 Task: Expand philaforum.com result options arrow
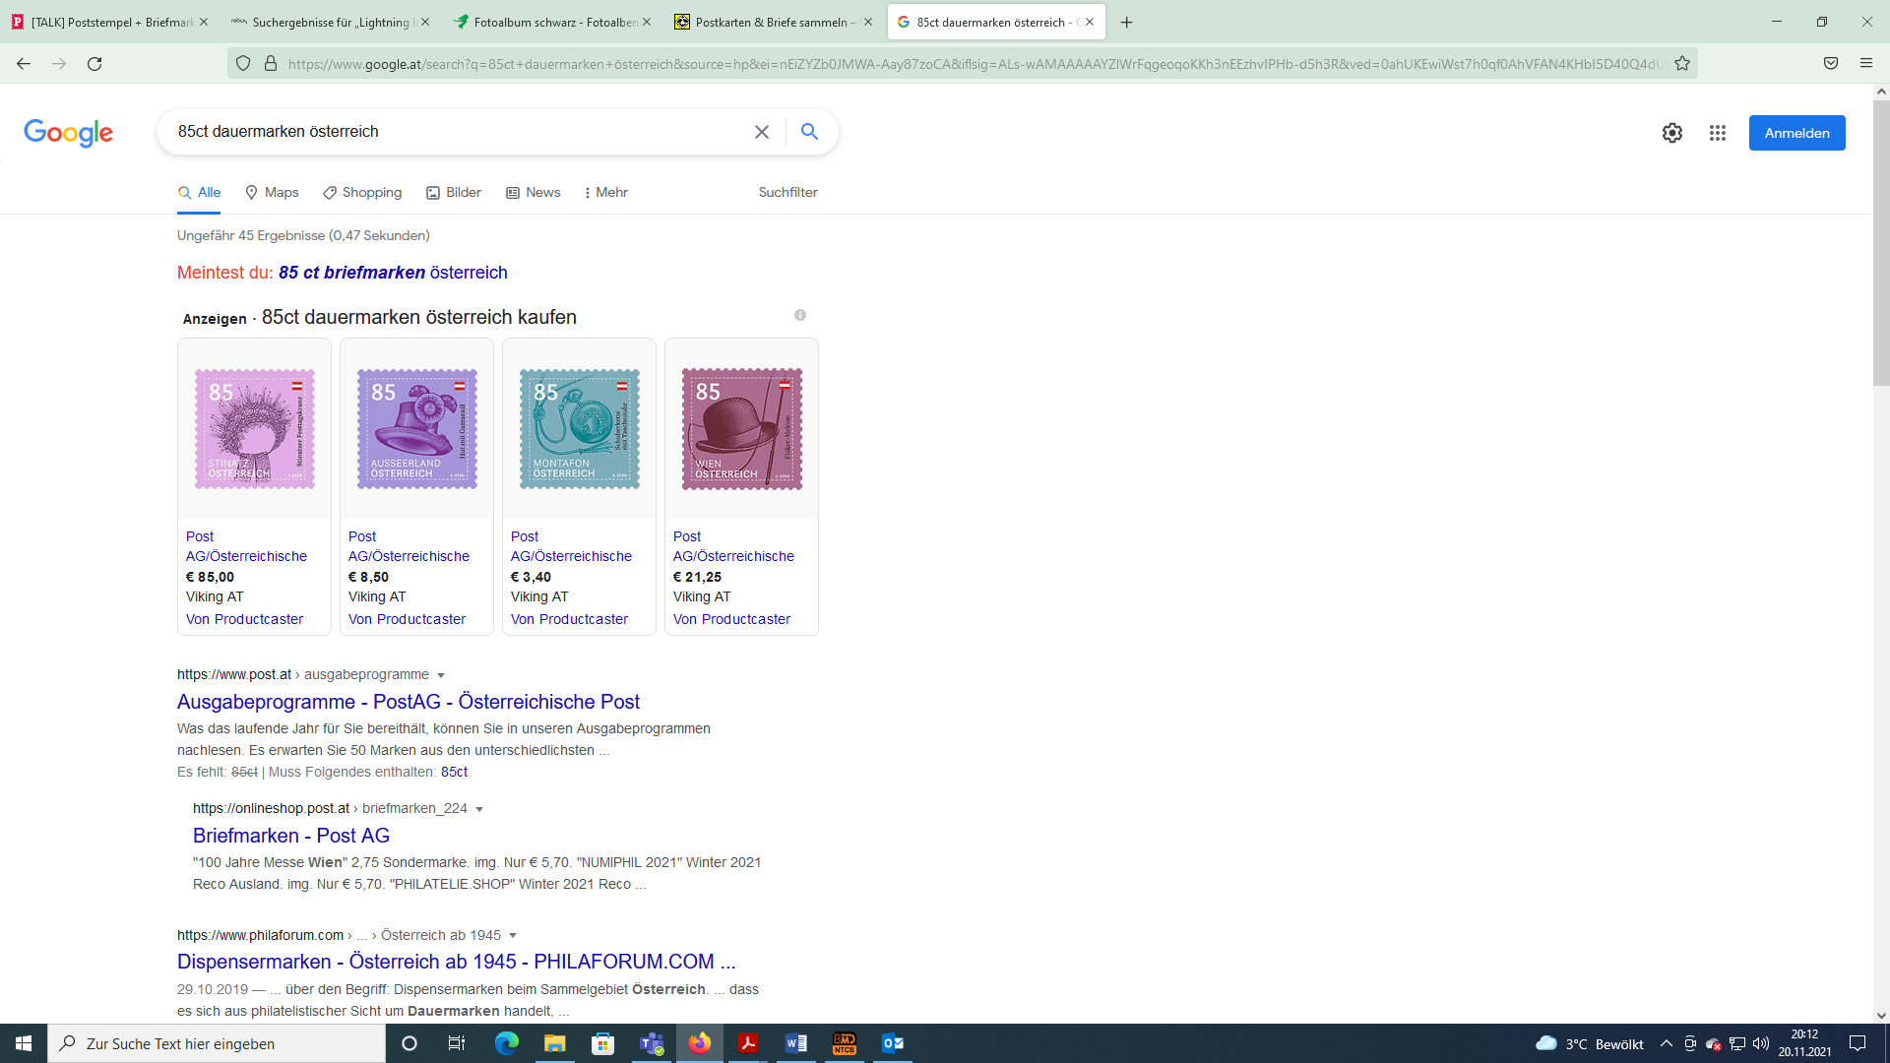pos(513,936)
